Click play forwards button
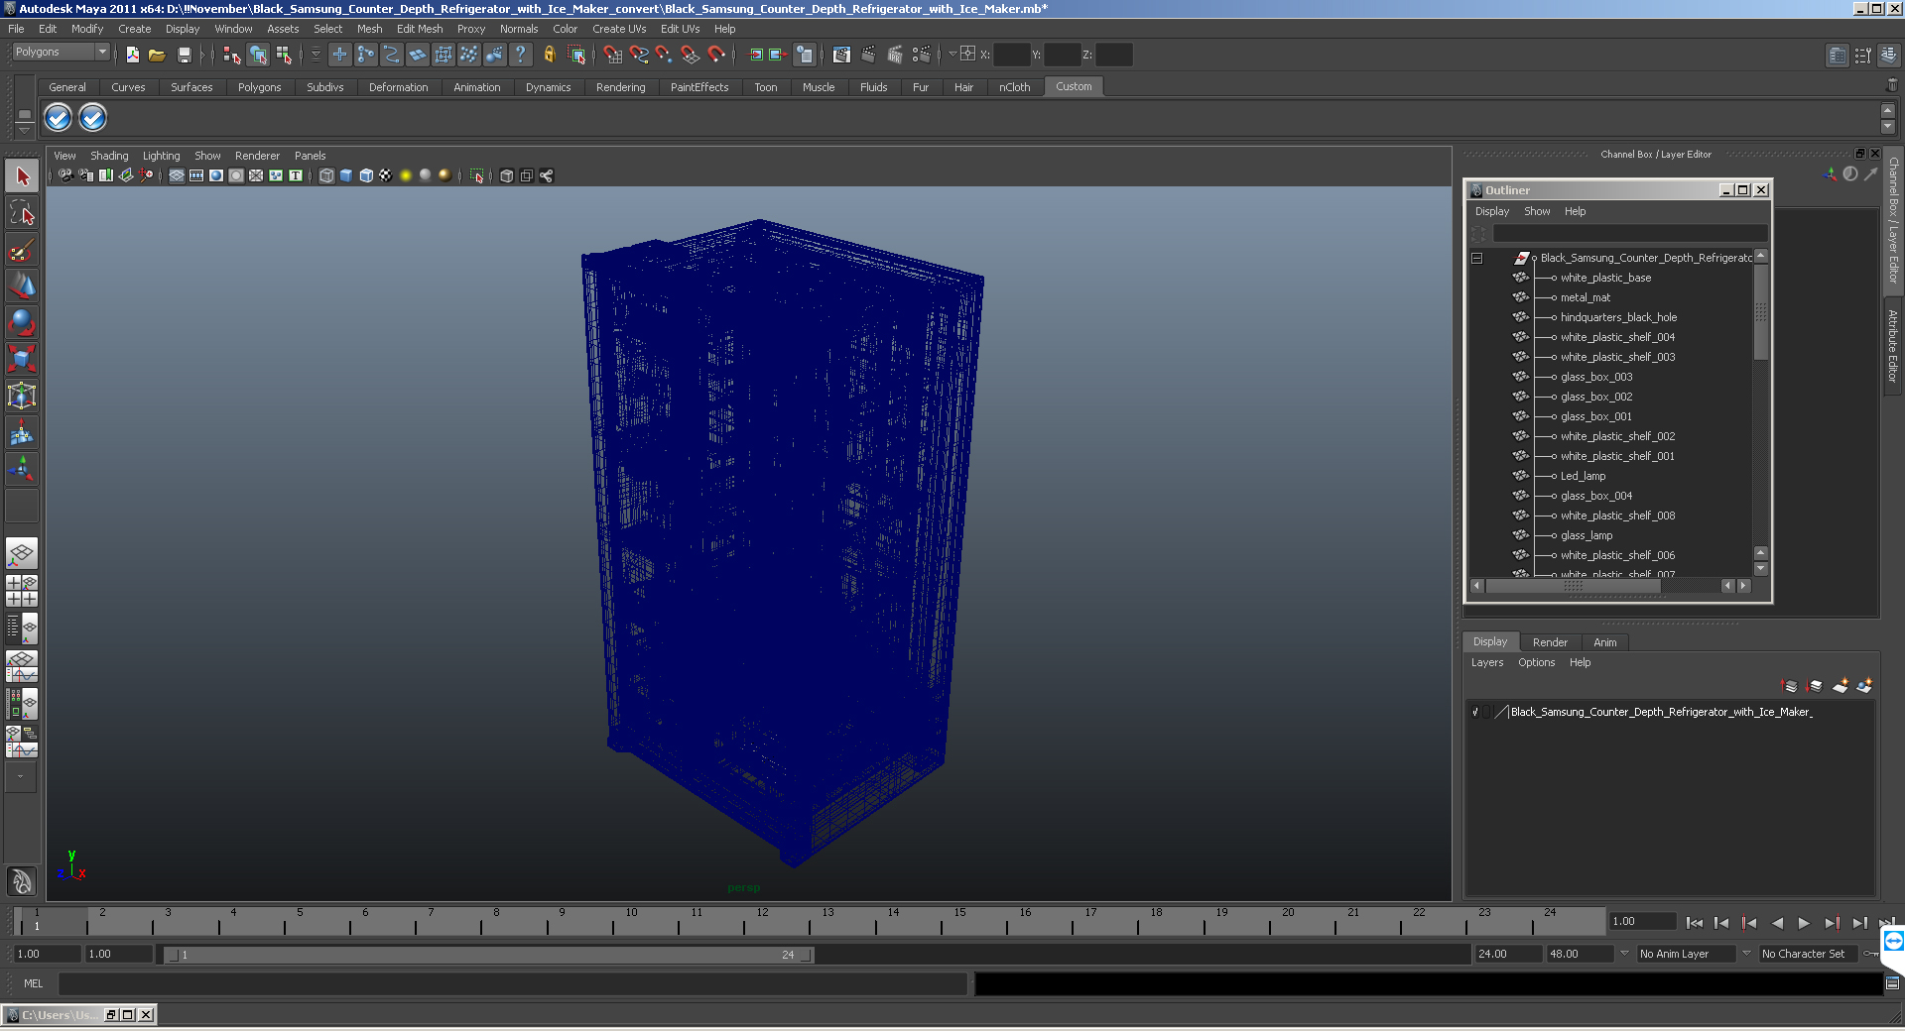Viewport: 1905px width, 1031px height. click(1804, 923)
